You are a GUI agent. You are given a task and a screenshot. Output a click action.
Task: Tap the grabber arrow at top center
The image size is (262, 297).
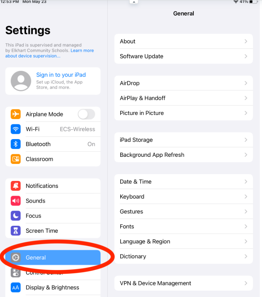coord(134,2)
